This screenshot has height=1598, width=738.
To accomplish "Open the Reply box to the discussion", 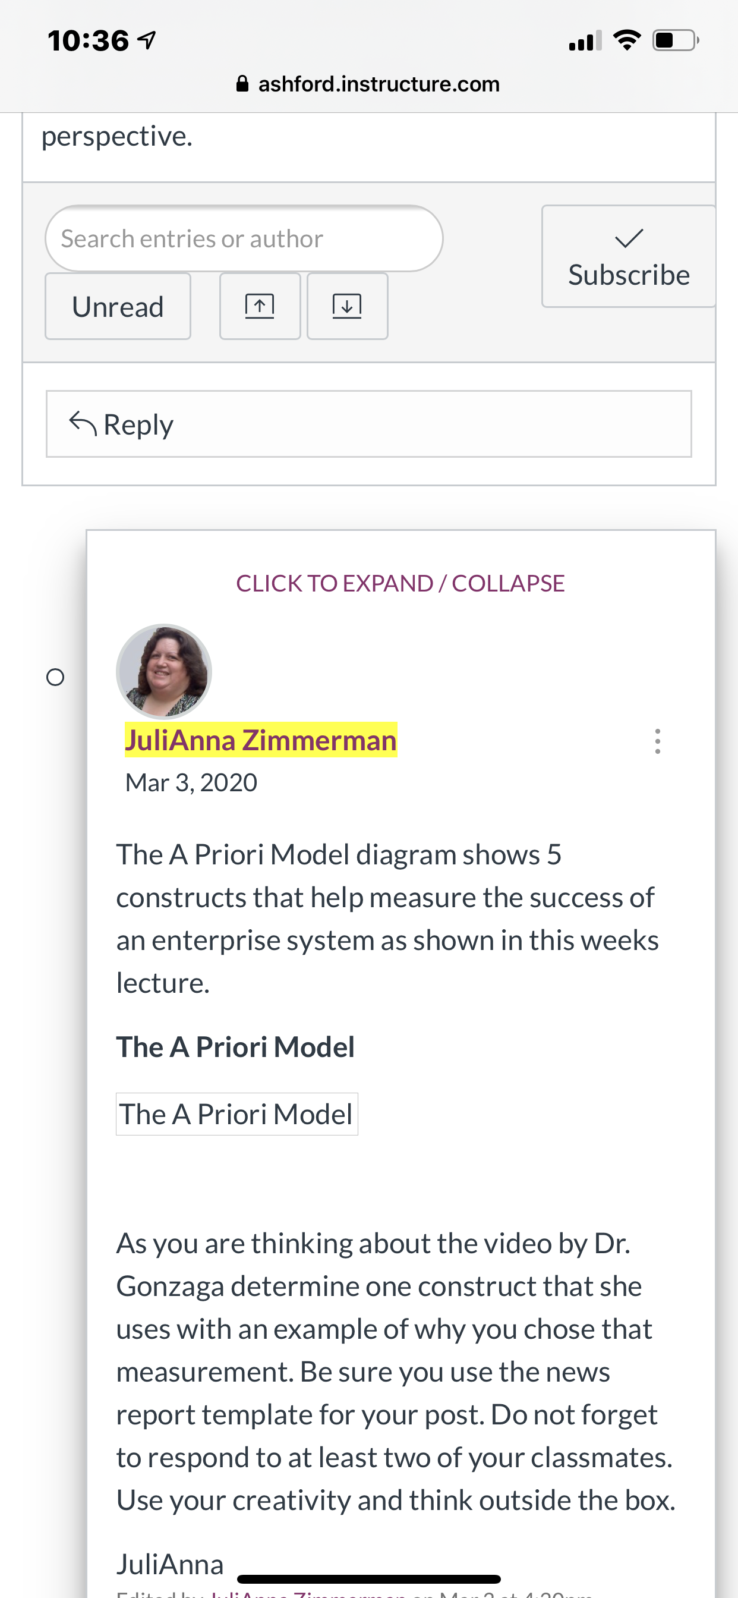I will pos(369,424).
